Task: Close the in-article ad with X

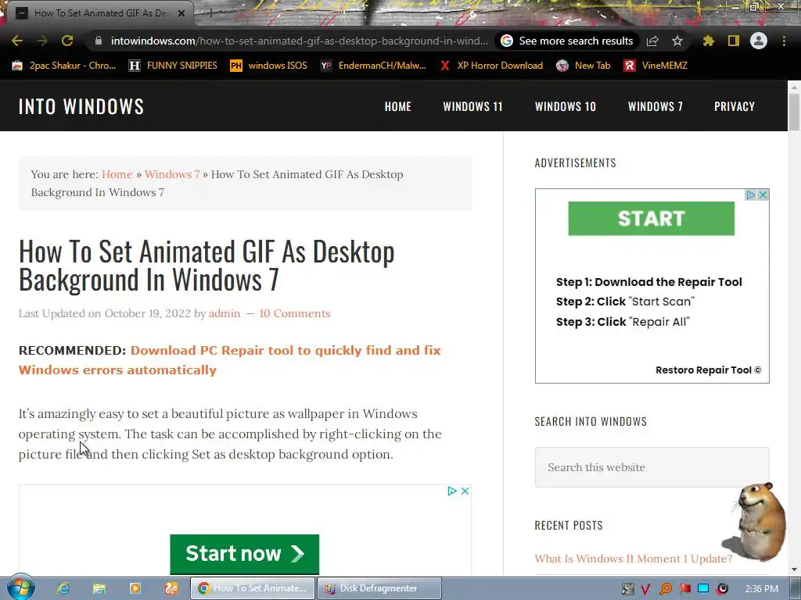Action: 465,491
